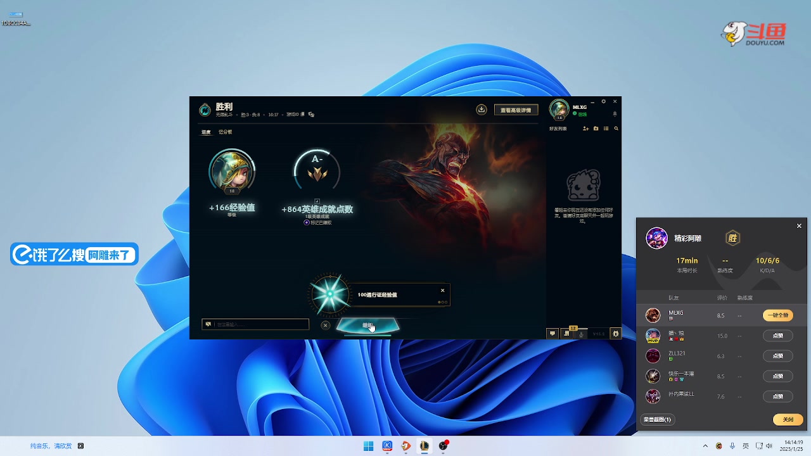This screenshot has width=811, height=456.
Task: Click the 一键全赞 like-all button
Action: point(777,315)
